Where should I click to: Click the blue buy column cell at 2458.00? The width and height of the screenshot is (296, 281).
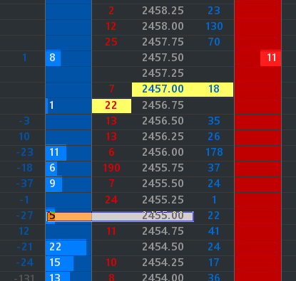click(68, 26)
